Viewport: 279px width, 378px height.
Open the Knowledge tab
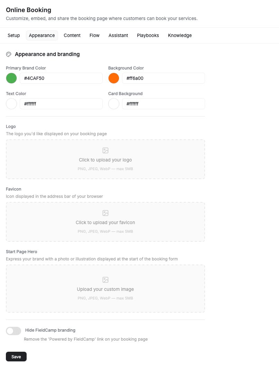[x=179, y=35]
